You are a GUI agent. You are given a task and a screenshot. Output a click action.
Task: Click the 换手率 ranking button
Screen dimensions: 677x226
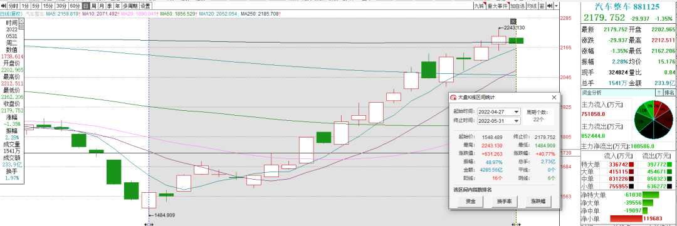coord(504,201)
